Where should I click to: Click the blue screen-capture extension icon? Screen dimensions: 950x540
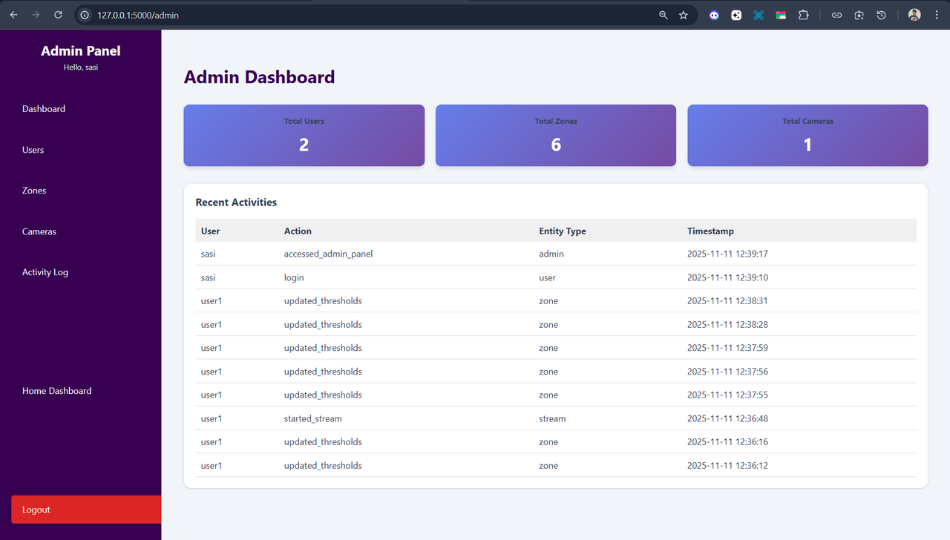[x=759, y=15]
